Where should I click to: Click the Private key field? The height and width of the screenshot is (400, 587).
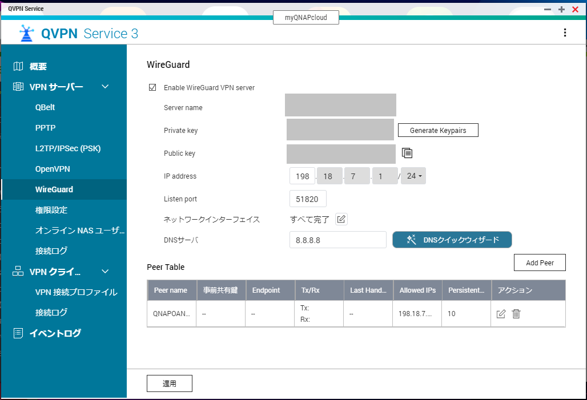[x=340, y=130]
